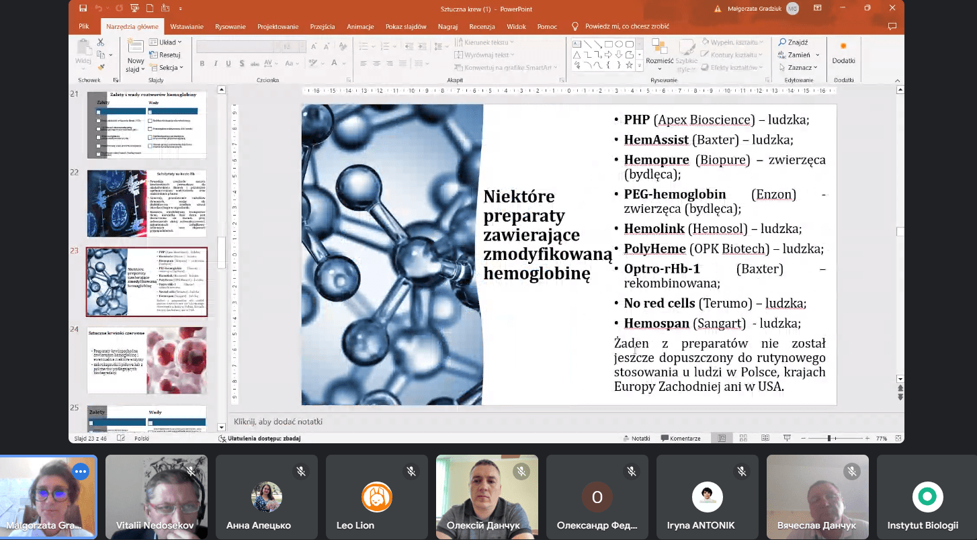This screenshot has width=977, height=540.
Task: Apply text shadow with the S icon
Action: point(242,64)
